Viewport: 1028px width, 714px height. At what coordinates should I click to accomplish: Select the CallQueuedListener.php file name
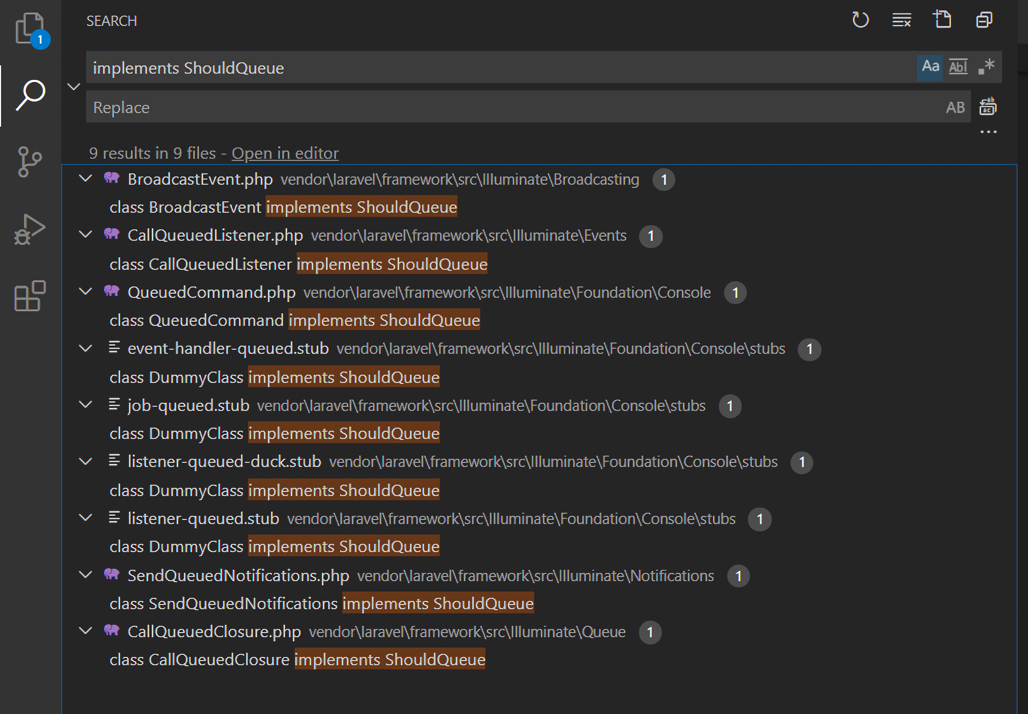click(x=215, y=235)
